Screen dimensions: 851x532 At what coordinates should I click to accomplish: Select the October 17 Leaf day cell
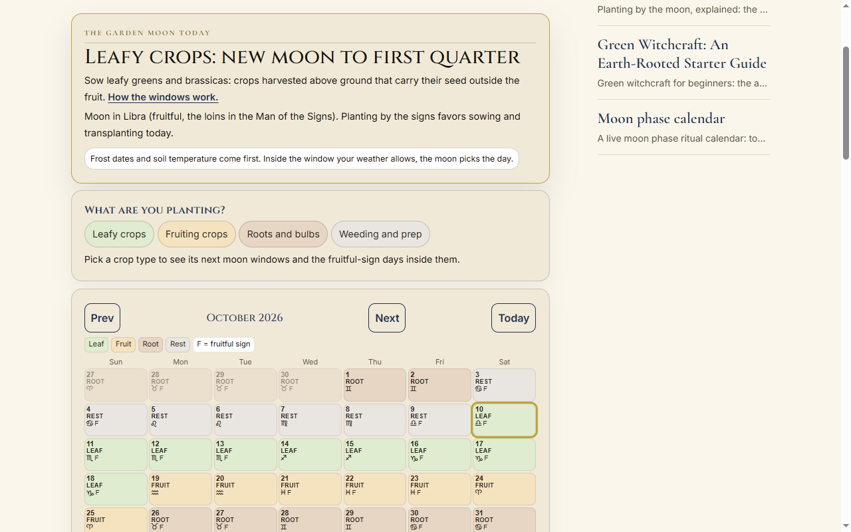[505, 454]
